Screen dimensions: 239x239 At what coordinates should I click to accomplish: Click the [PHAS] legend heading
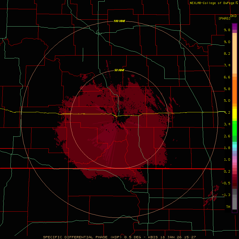pos(224,18)
